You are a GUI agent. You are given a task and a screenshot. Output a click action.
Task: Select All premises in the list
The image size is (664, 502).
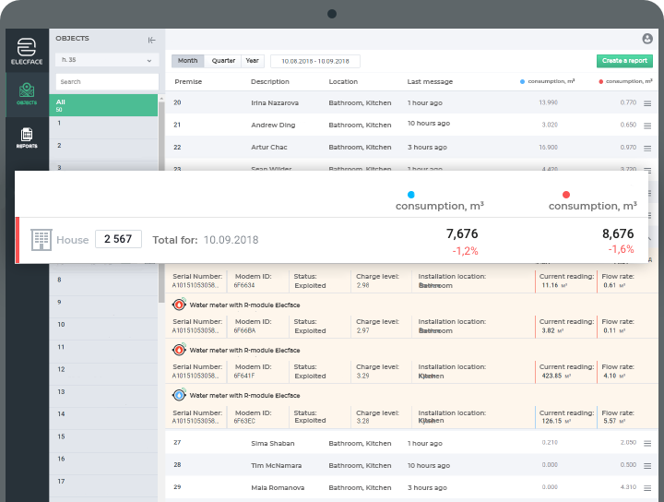tap(103, 105)
